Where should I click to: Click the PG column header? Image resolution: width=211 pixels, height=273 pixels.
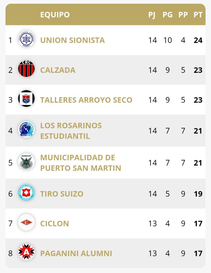pos(168,15)
